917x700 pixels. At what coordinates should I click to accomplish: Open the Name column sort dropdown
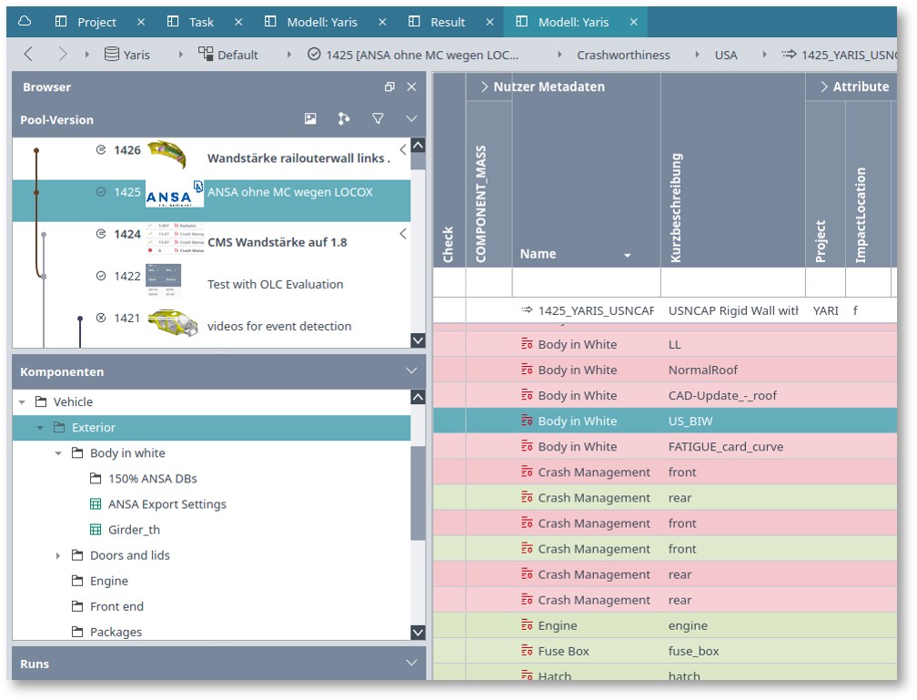pyautogui.click(x=627, y=256)
